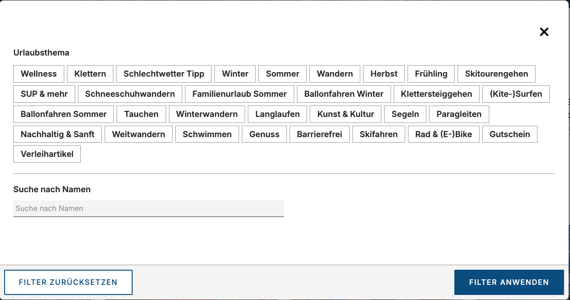Close the filter dialog with the X icon
This screenshot has width=570, height=300.
click(544, 32)
